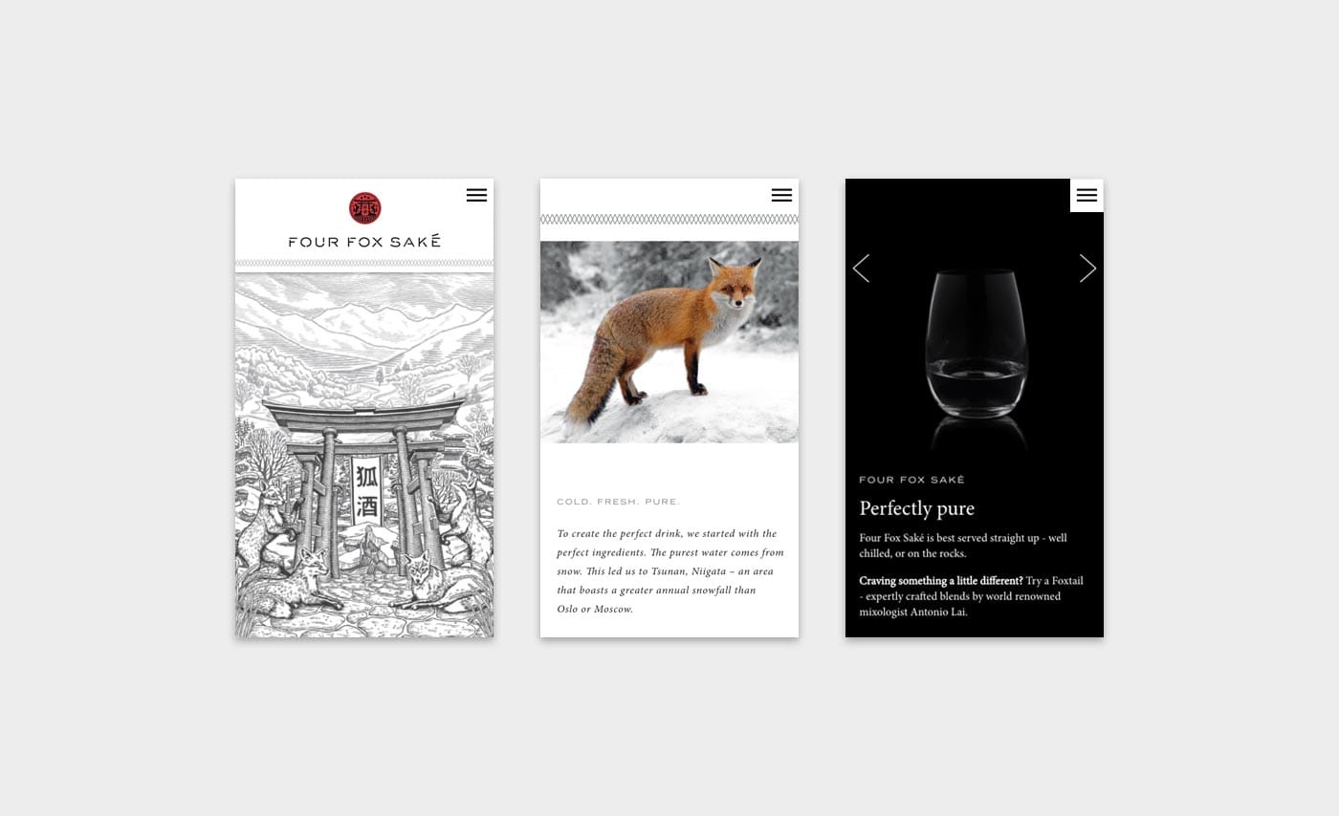
Task: Open the hamburger menu on the black screen
Action: (1087, 195)
